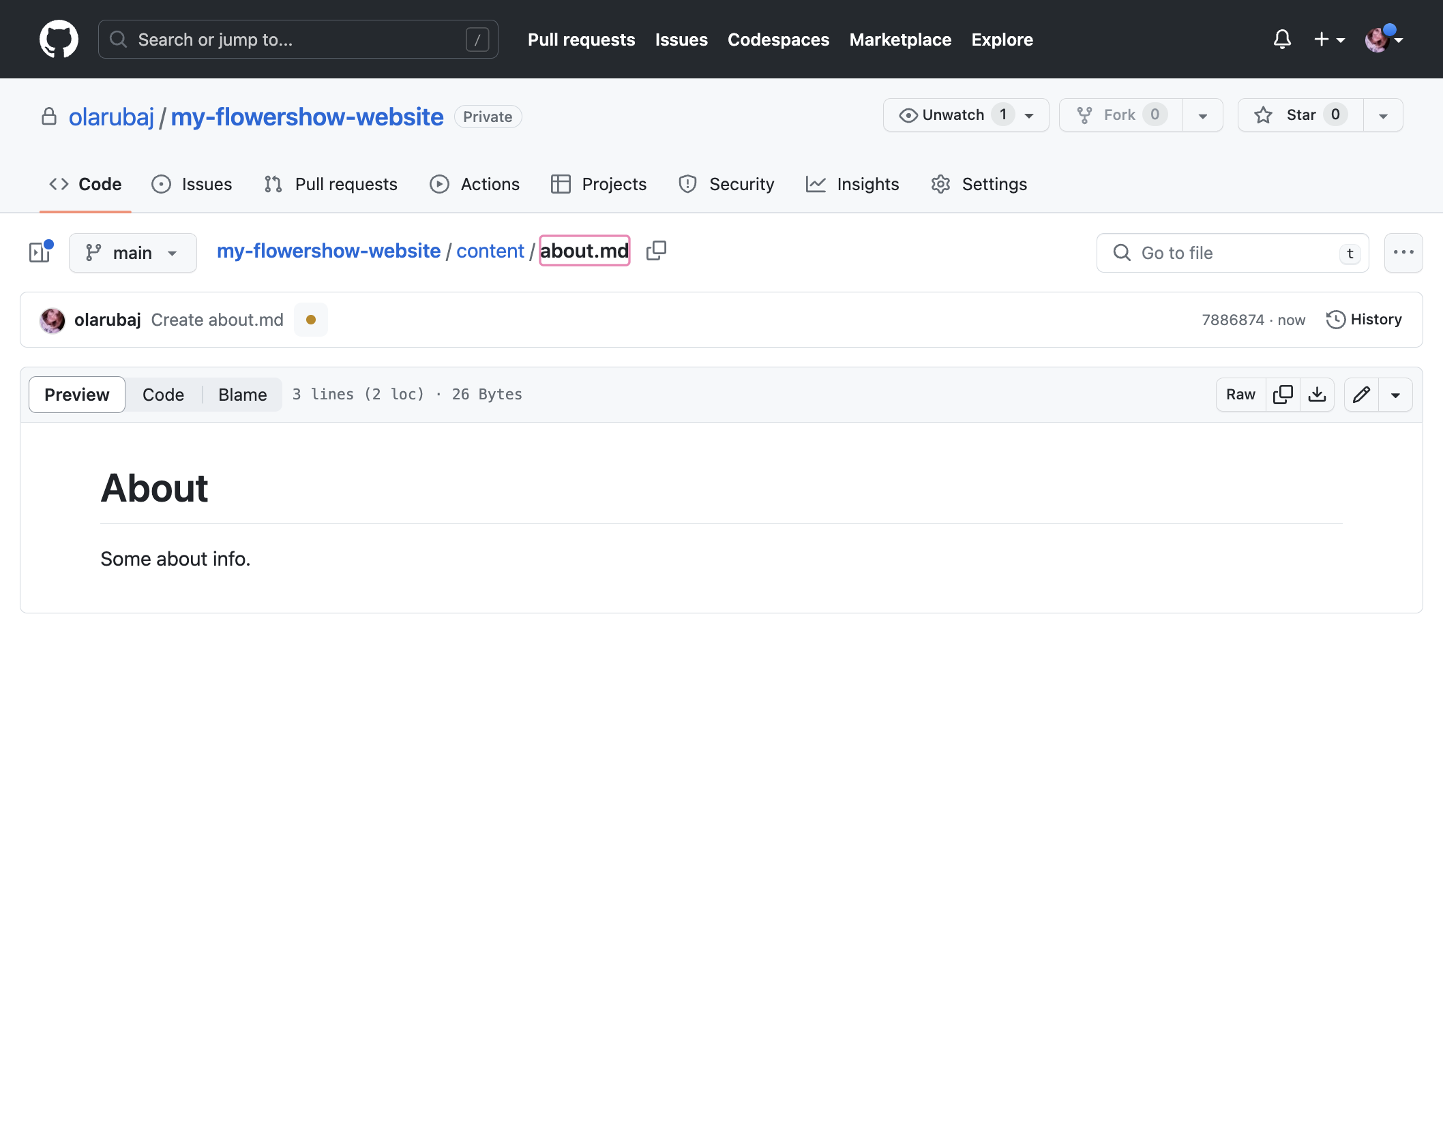This screenshot has width=1443, height=1145.
Task: Click the olarubaj commit author avatar
Action: tap(53, 320)
